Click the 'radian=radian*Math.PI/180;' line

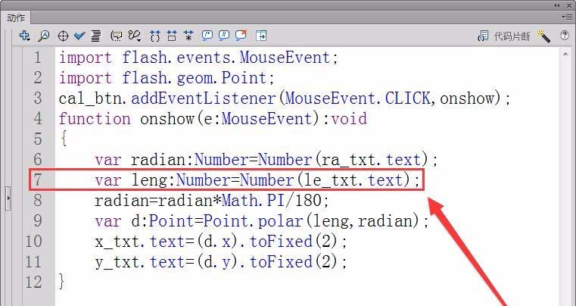tap(212, 201)
